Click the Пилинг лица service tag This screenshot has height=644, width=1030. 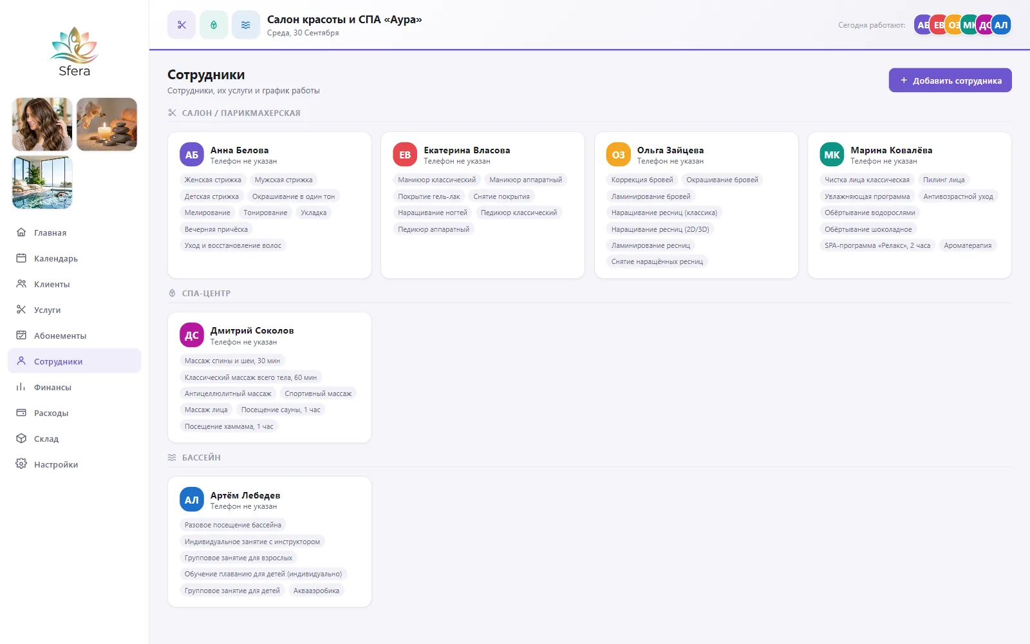[x=944, y=180]
